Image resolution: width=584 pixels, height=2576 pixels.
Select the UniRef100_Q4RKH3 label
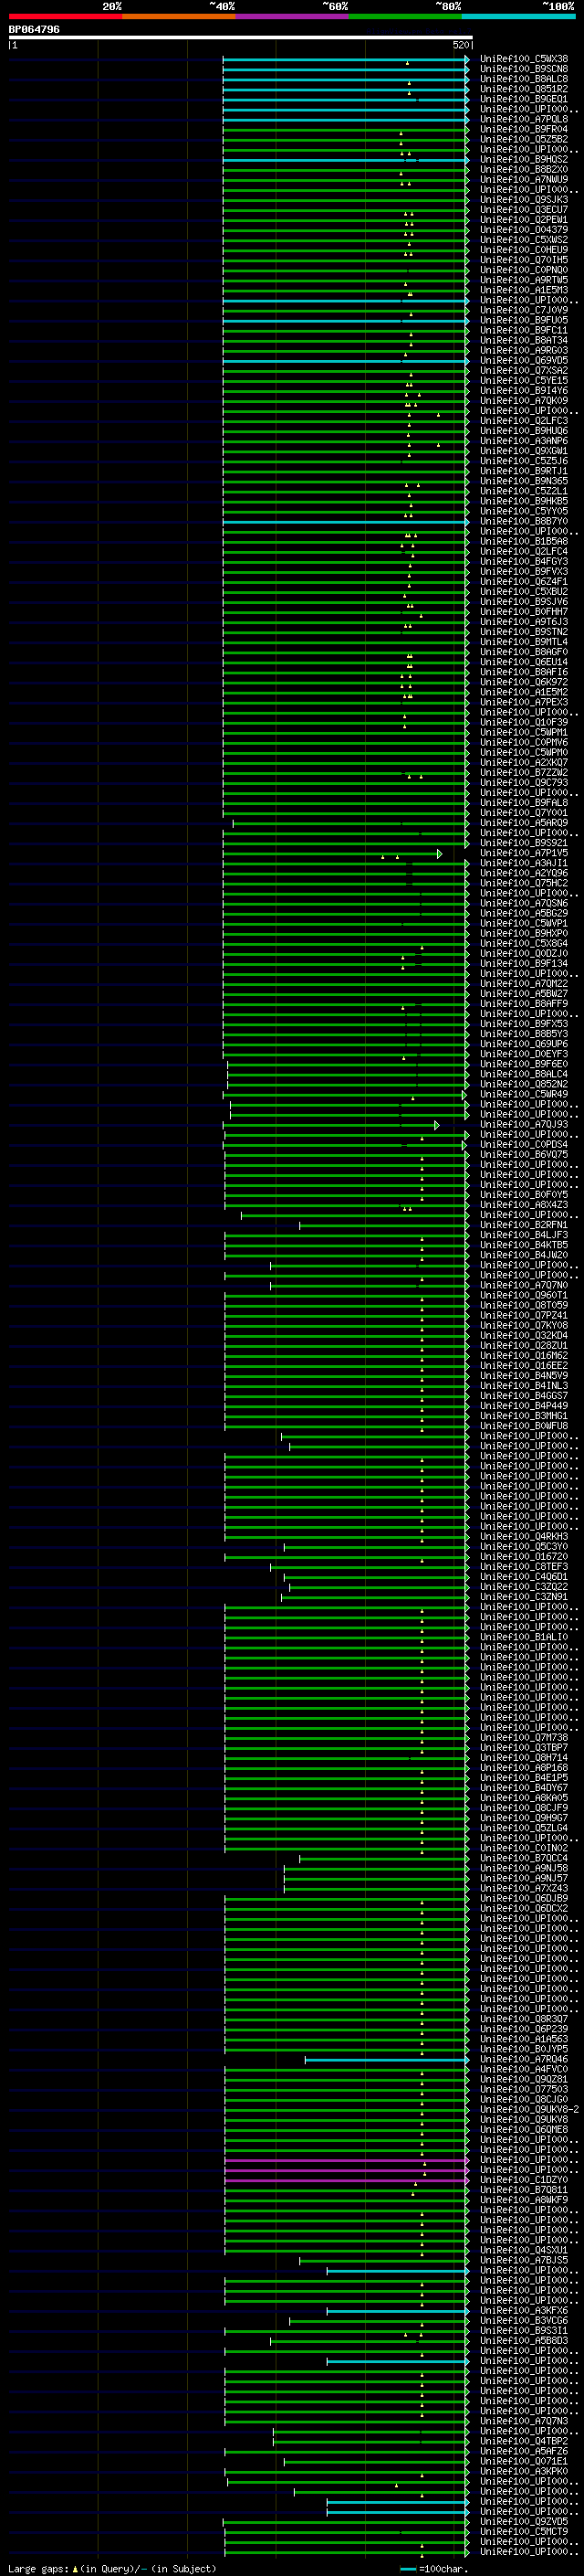[524, 1537]
